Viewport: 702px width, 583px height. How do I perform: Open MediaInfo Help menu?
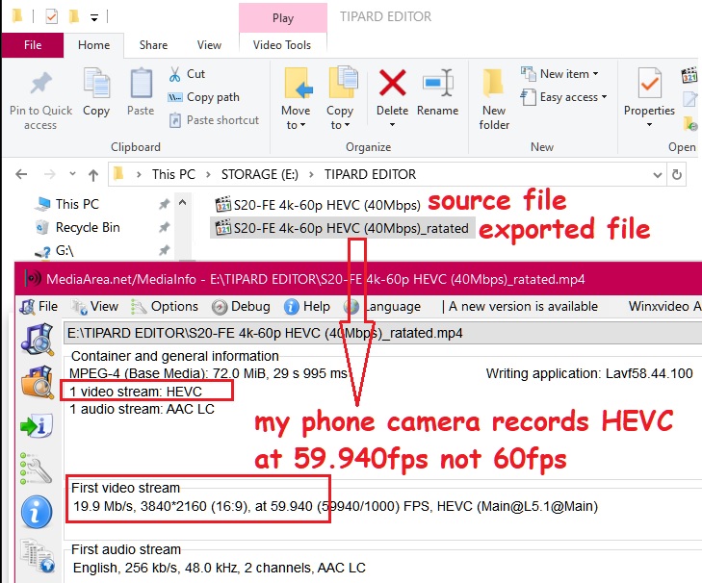307,307
